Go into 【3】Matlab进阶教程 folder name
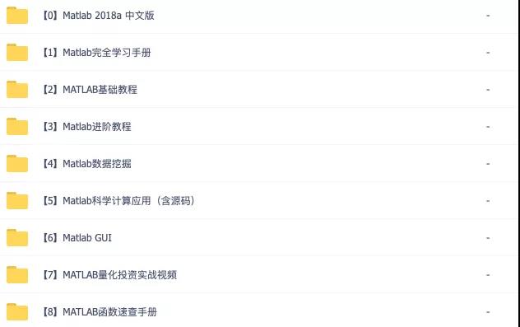Screen dimensions: 520x327 coord(87,127)
